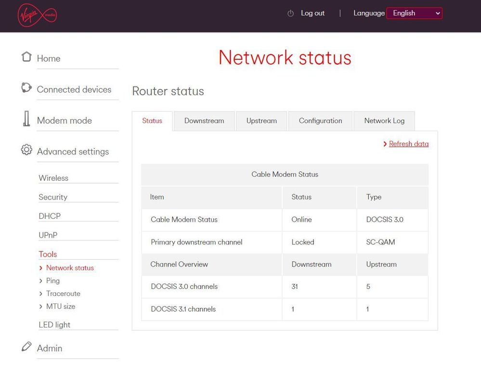The image size is (481, 377).
Task: Open DHCP settings
Action: coord(50,216)
